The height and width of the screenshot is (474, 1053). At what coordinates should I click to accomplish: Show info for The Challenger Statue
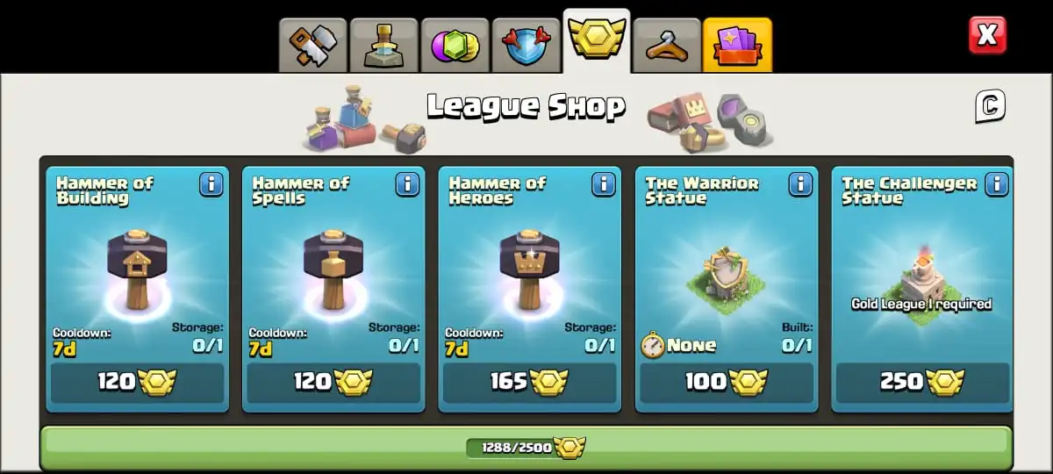point(997,184)
